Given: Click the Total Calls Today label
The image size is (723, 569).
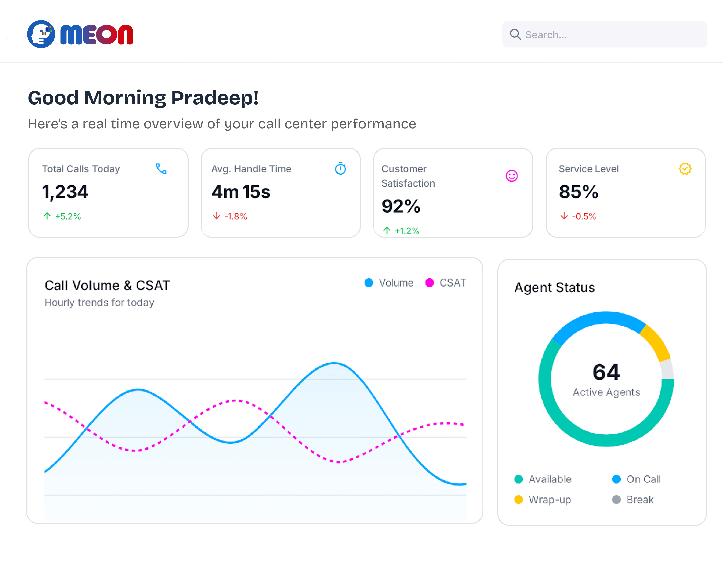Looking at the screenshot, I should point(81,169).
